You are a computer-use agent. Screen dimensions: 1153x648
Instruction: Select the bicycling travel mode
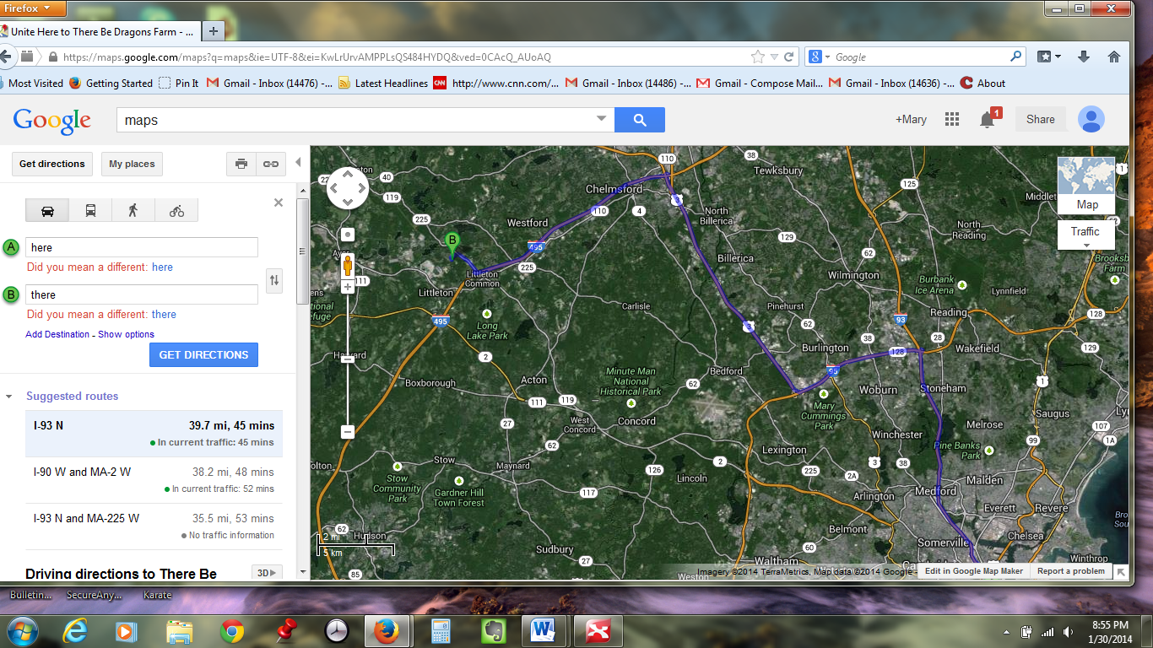pyautogui.click(x=176, y=210)
